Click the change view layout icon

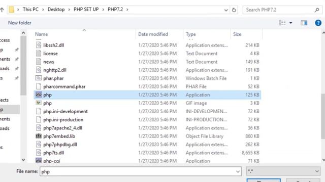282,23
